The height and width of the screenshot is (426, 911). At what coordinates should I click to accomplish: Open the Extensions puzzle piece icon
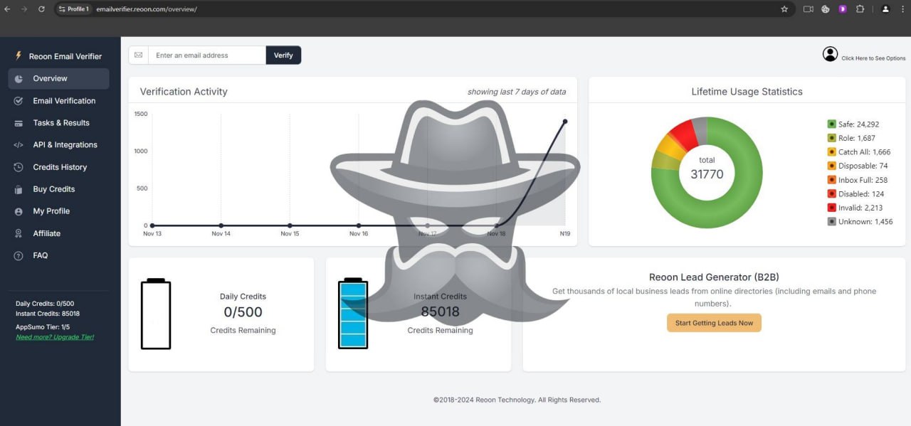click(860, 9)
